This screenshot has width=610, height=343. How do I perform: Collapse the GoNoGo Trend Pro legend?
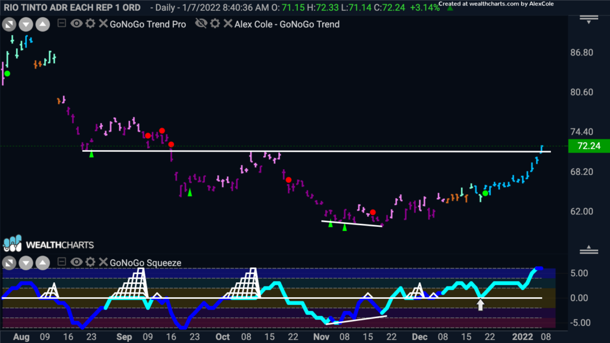pyautogui.click(x=61, y=23)
